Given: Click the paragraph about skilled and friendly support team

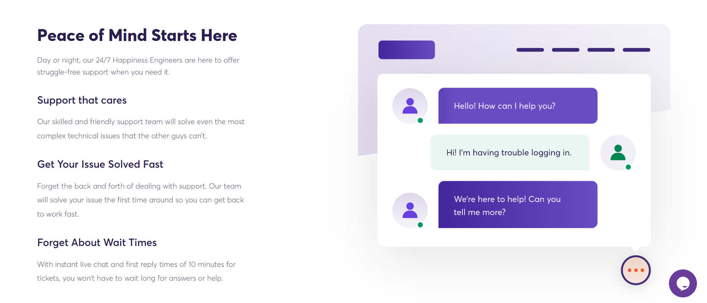Looking at the screenshot, I should point(141,129).
